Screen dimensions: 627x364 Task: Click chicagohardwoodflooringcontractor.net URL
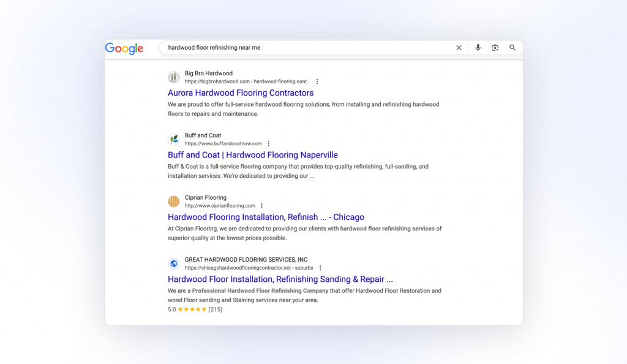click(x=249, y=268)
